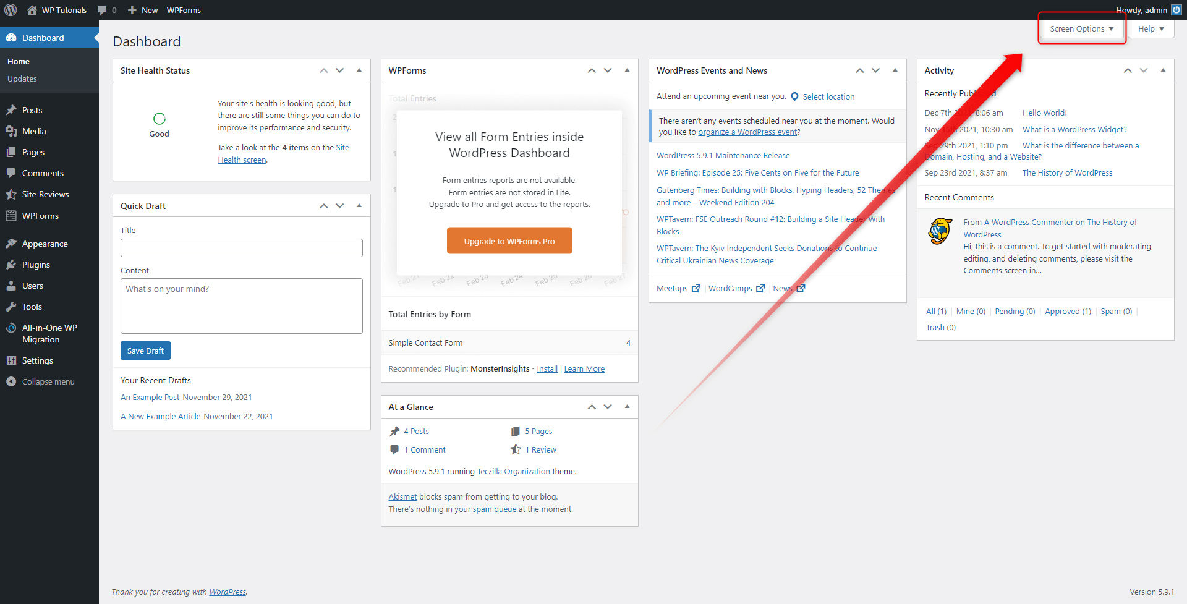1187x604 pixels.
Task: Click the Pages icon in sidebar
Action: tap(11, 152)
